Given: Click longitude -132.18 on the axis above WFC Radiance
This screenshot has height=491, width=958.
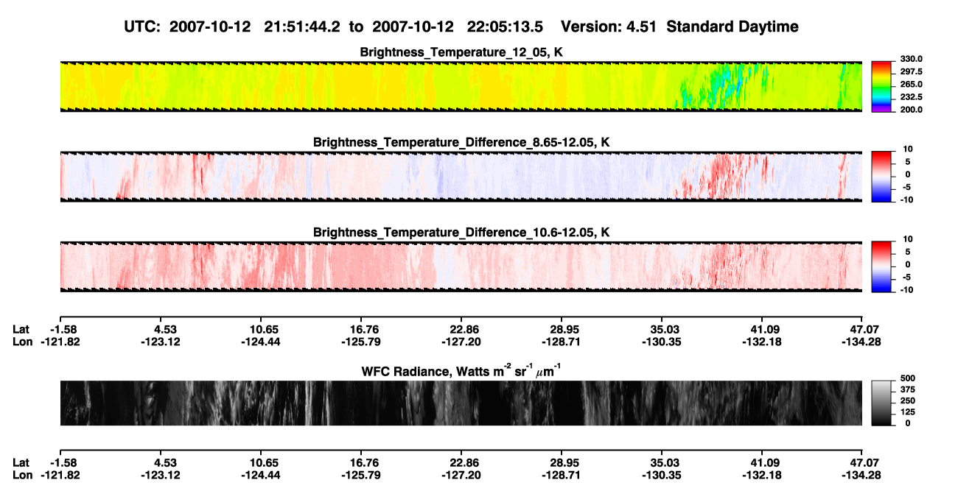Looking at the screenshot, I should pyautogui.click(x=762, y=342).
